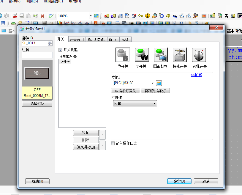Switch to the 指示灯功能 tab
Image resolution: width=242 pixels, height=195 pixels.
[x=96, y=39]
